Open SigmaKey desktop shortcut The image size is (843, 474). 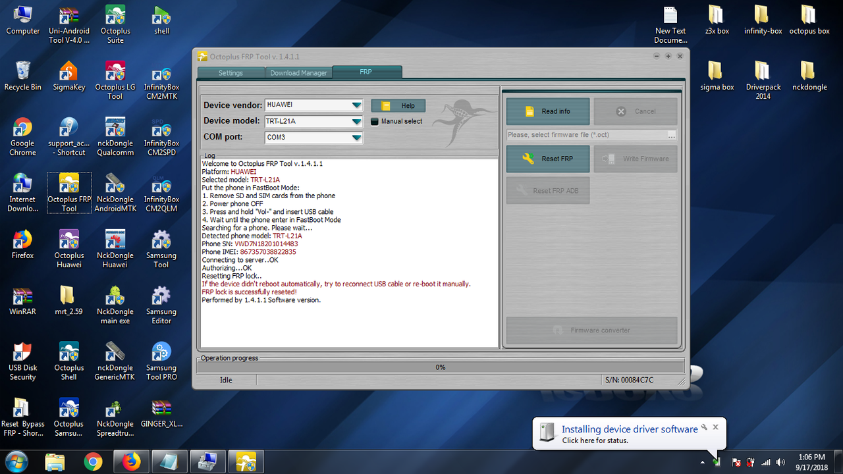pyautogui.click(x=69, y=77)
